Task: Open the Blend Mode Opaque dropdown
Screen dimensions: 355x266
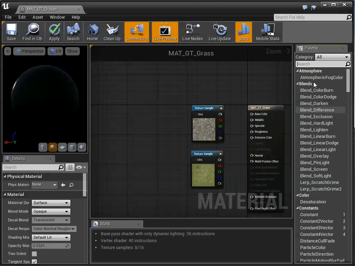Action: 51,211
